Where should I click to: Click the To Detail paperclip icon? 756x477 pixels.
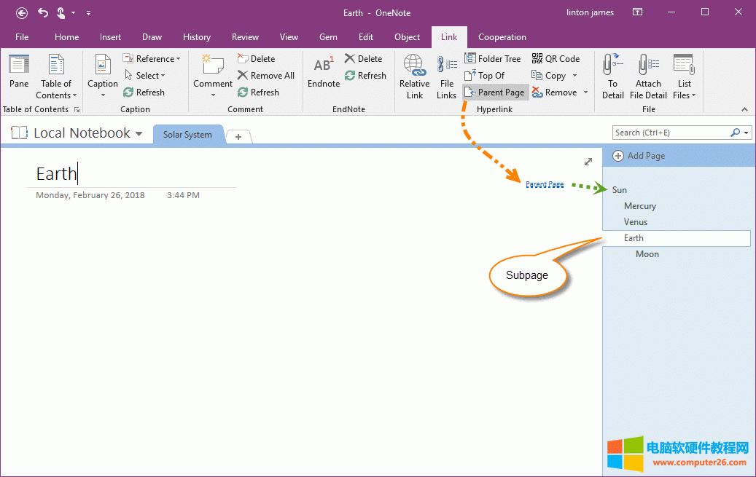(612, 66)
